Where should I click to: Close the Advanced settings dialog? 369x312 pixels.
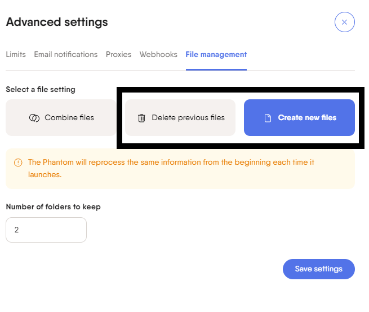pos(344,23)
